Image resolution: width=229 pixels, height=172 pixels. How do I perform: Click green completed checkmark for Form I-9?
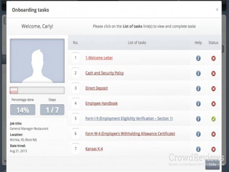coord(213,119)
